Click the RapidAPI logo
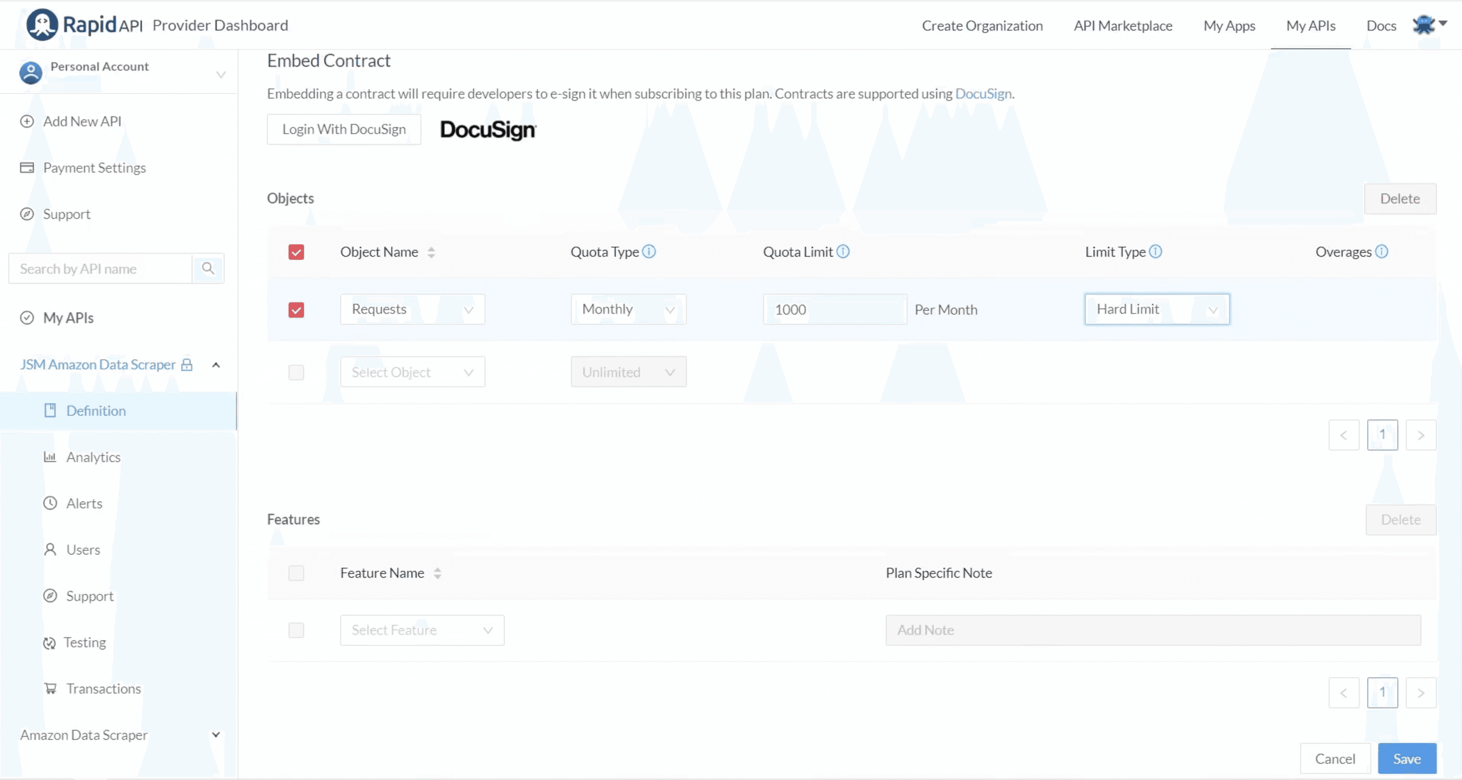Viewport: 1462px width, 780px height. [x=84, y=25]
